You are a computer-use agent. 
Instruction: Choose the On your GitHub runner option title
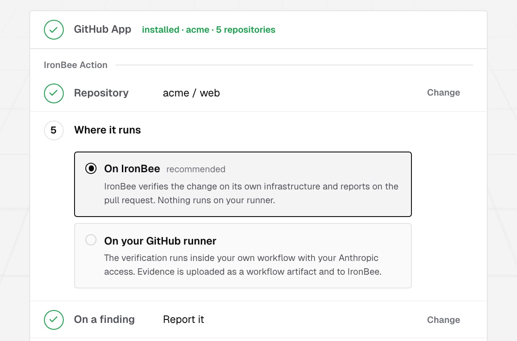tap(160, 241)
